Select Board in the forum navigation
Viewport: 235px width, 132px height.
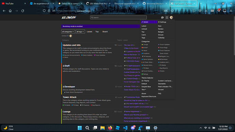click(x=105, y=32)
